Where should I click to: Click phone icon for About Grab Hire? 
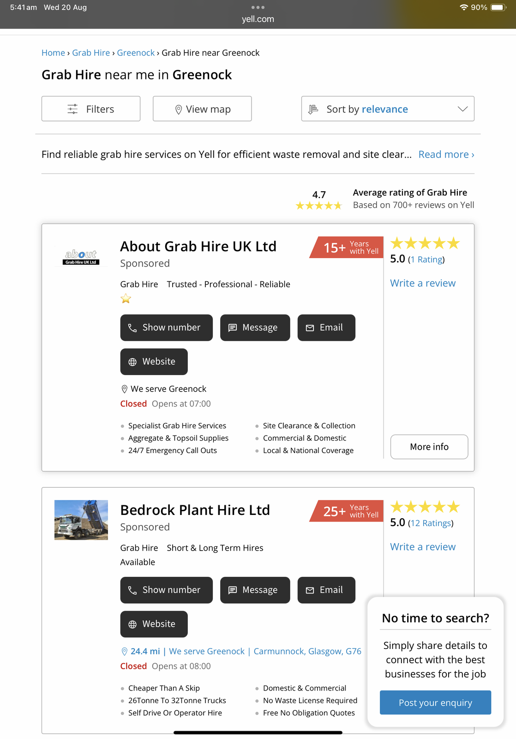[132, 328]
